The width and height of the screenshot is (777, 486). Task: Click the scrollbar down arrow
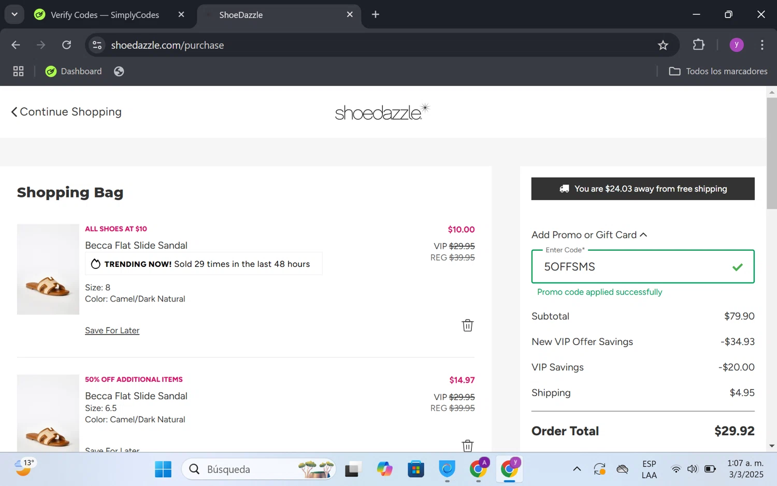[x=772, y=446]
